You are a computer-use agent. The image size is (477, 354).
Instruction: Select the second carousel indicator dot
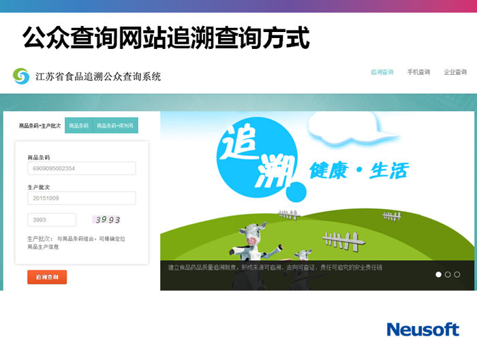(448, 274)
